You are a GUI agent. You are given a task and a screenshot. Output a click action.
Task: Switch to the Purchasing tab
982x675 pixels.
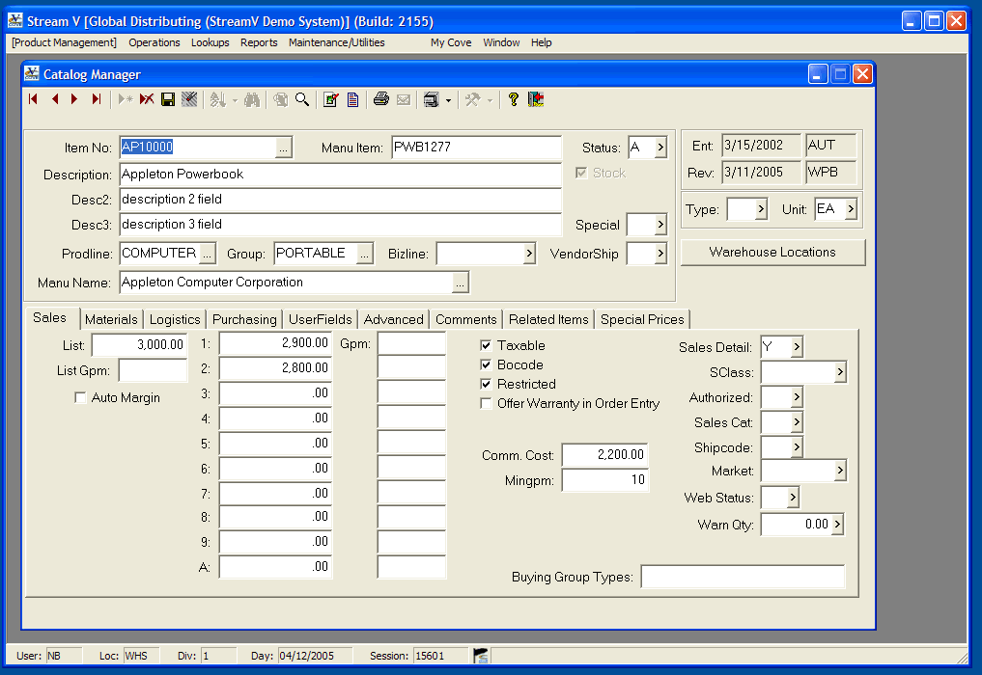click(x=244, y=320)
